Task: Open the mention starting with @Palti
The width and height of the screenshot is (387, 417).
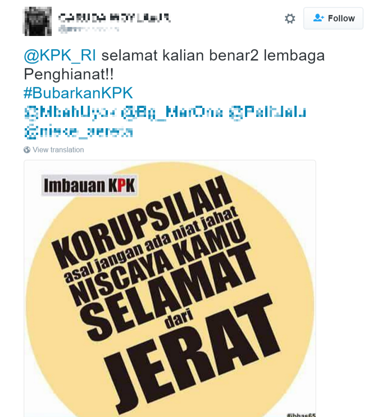Action: coord(267,112)
